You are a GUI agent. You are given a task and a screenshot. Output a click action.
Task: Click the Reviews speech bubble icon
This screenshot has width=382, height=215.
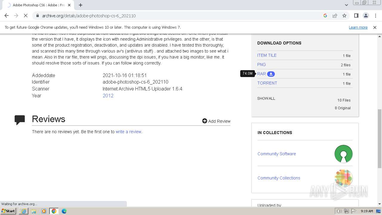click(x=20, y=120)
